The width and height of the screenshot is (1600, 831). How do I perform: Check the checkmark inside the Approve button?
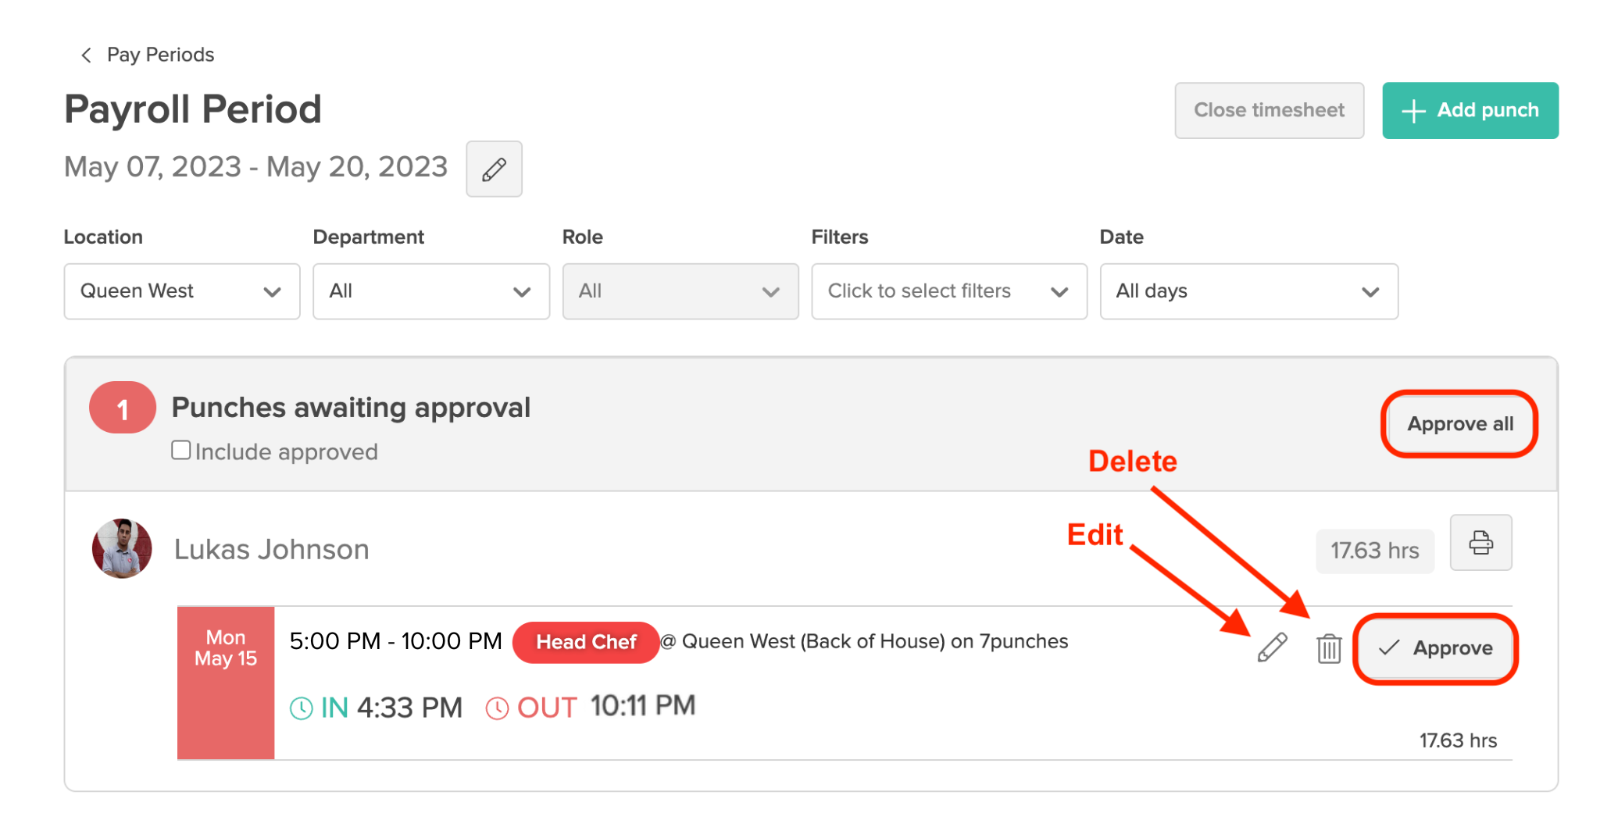tap(1387, 648)
